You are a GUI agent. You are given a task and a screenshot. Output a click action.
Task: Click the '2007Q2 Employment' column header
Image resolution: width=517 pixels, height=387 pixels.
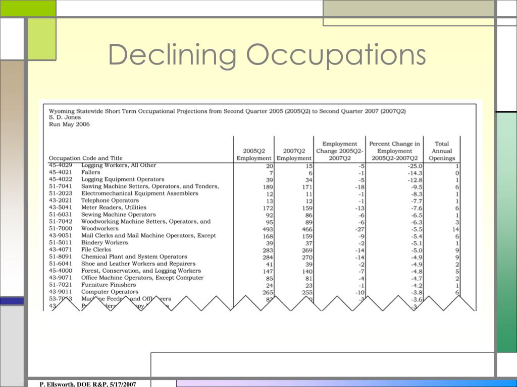[x=294, y=154]
